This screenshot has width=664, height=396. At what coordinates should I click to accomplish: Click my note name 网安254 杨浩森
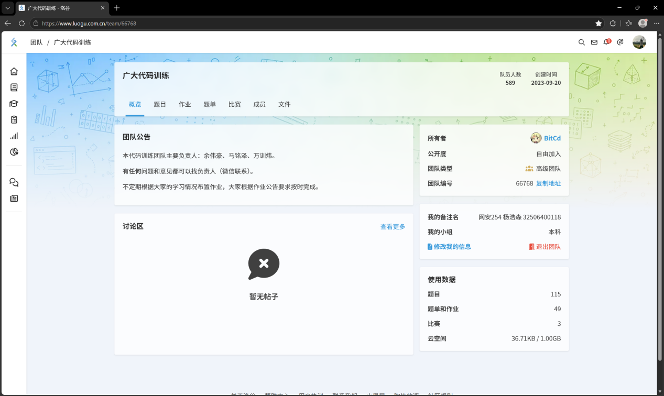[x=499, y=217]
